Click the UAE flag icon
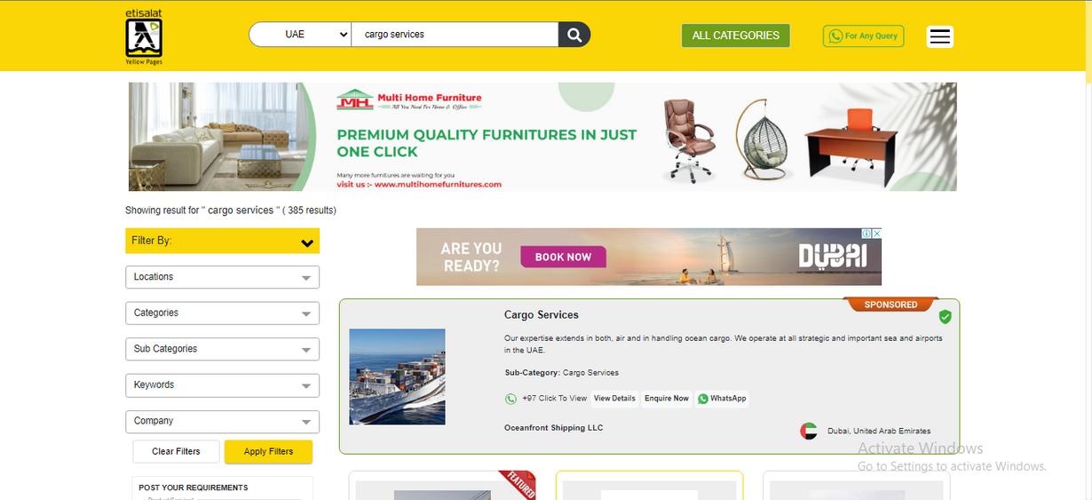Viewport: 1092px width, 500px height. (x=808, y=431)
